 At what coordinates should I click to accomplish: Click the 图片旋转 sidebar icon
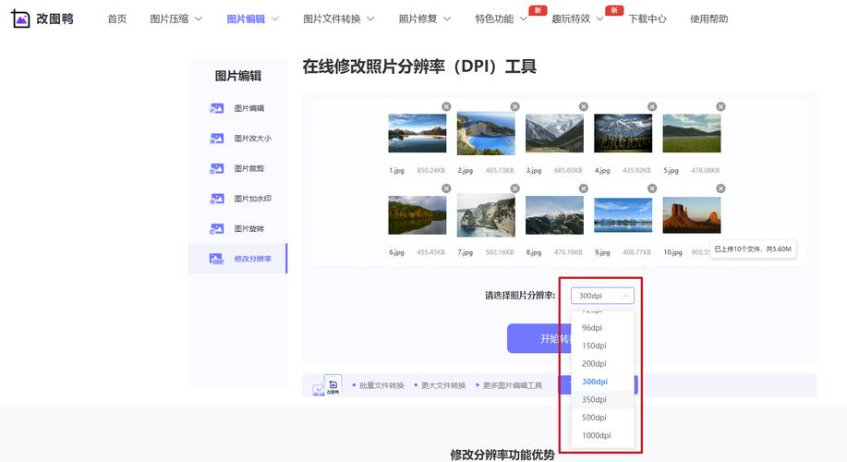point(217,228)
